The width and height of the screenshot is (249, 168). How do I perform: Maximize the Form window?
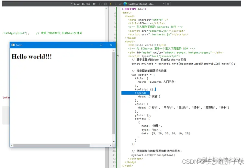(x=101, y=45)
